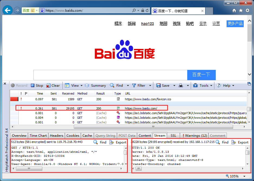Click the padlock security icon
Image resolution: width=254 pixels, height=181 pixels.
coord(142,11)
